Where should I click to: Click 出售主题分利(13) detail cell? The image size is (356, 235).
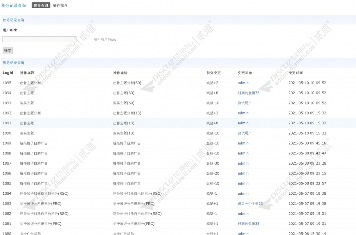[127, 113]
